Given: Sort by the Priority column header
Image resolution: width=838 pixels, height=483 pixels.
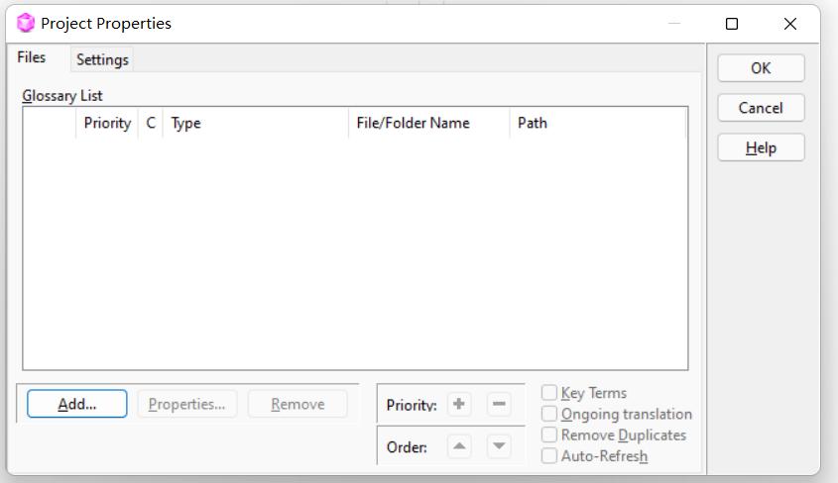Looking at the screenshot, I should click(x=107, y=123).
